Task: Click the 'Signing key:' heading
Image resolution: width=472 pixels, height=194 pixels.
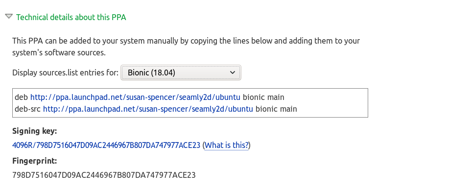Action: click(35, 131)
